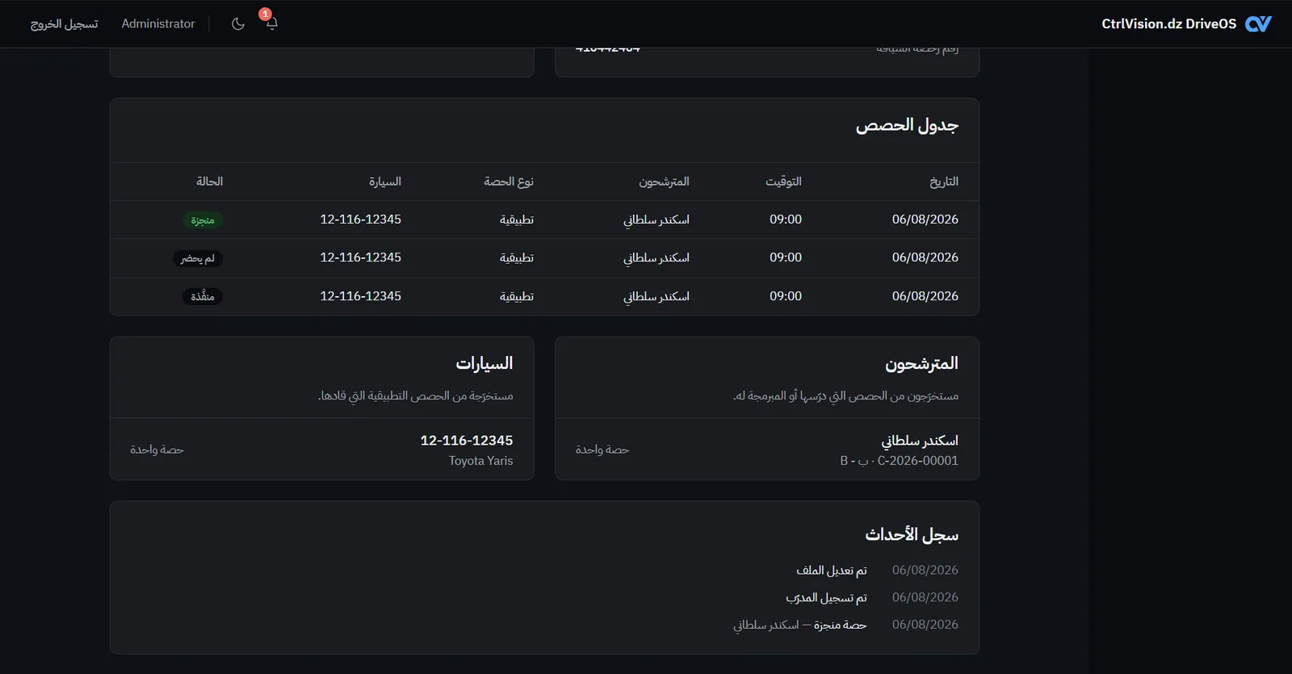Click the المترشحون card heading
The height and width of the screenshot is (674, 1292).
[921, 364]
